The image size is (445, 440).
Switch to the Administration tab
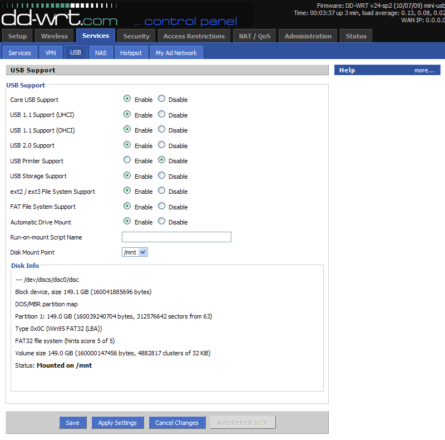click(308, 35)
